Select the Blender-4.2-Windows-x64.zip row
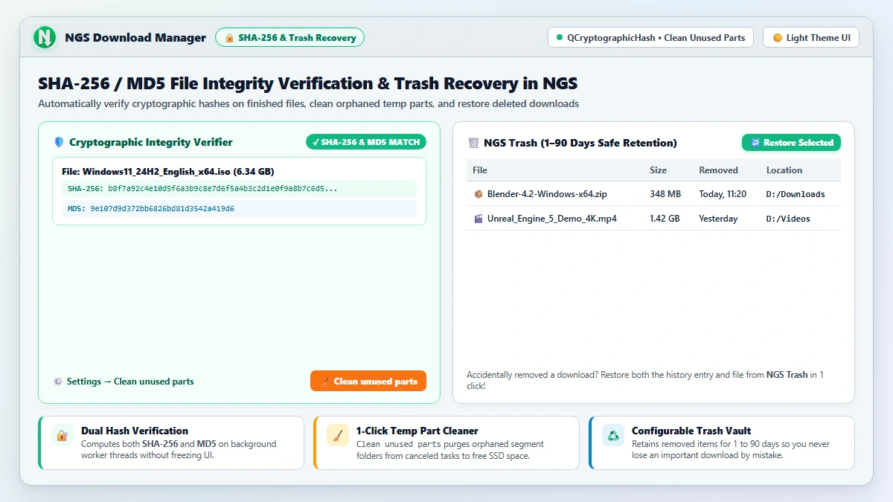893x502 pixels. pos(653,194)
